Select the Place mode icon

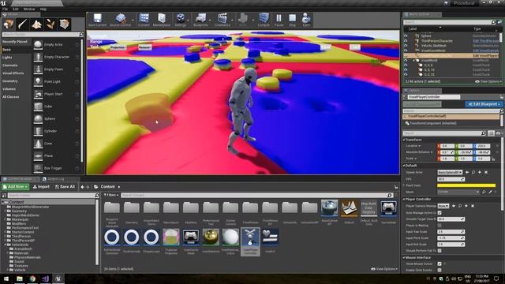pos(9,24)
